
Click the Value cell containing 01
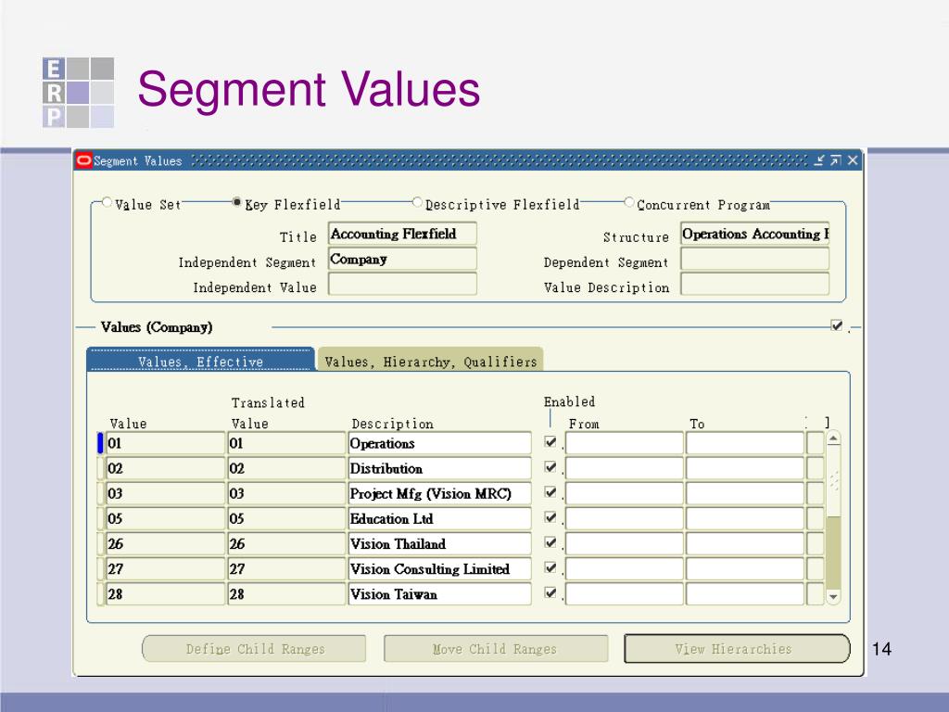(x=165, y=443)
